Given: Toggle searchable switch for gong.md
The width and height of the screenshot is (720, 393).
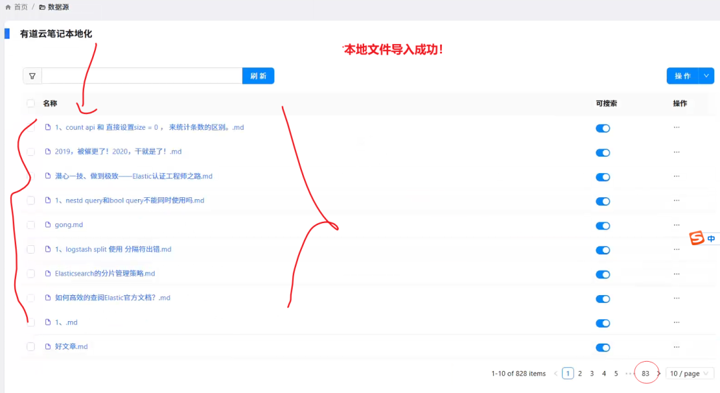Looking at the screenshot, I should click(x=603, y=226).
